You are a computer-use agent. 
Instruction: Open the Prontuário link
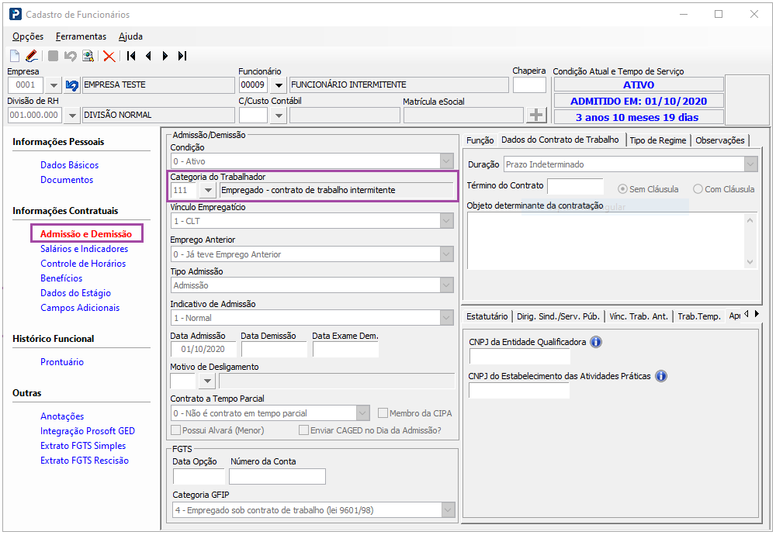click(62, 362)
